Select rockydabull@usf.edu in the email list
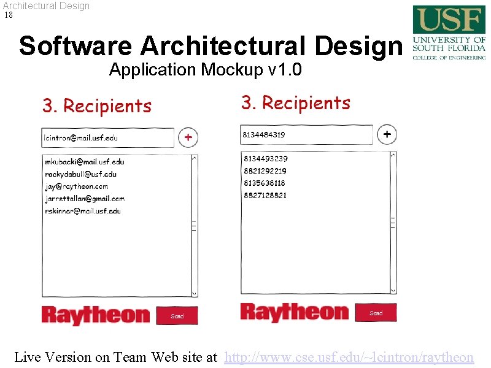The width and height of the screenshot is (491, 368). [81, 174]
